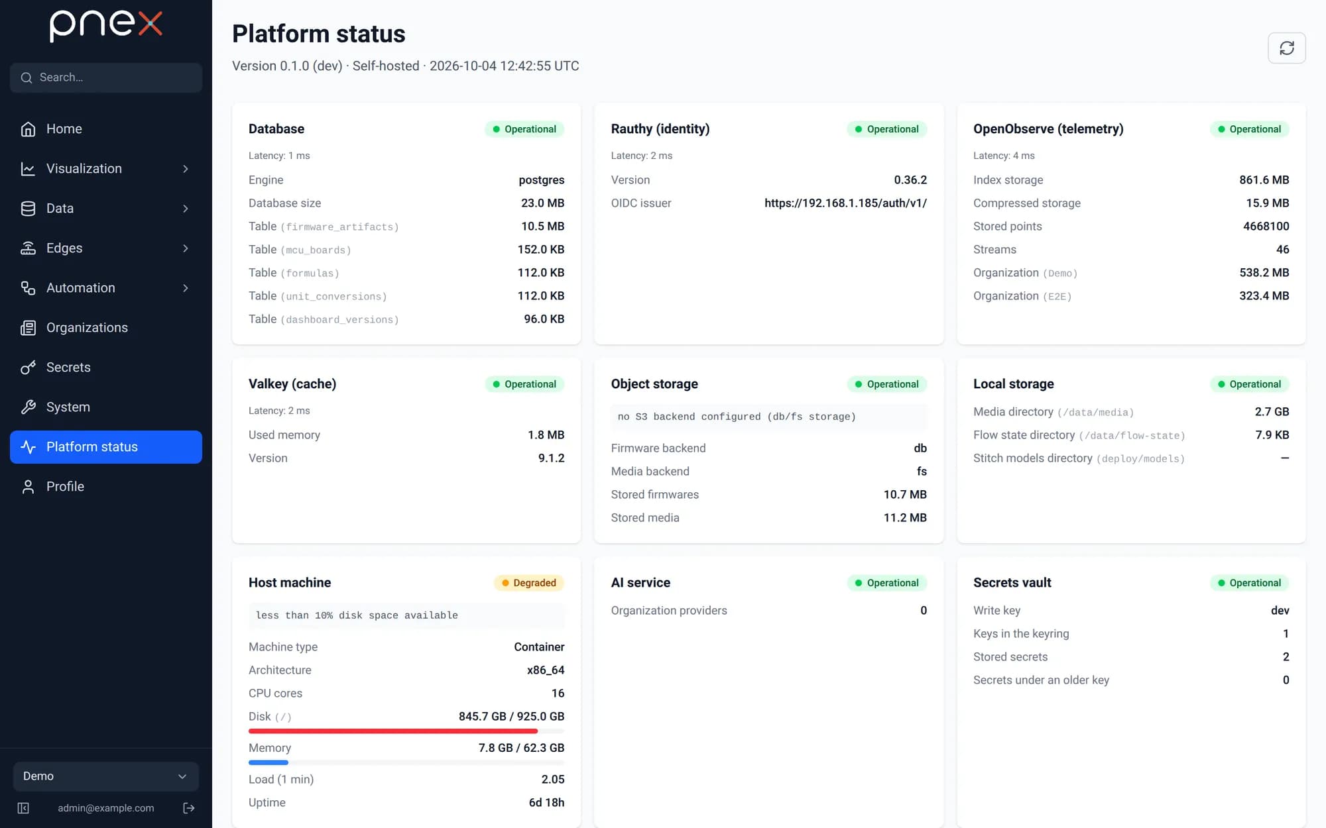The width and height of the screenshot is (1326, 828).
Task: Go to the Organizations menu item
Action: pos(106,328)
